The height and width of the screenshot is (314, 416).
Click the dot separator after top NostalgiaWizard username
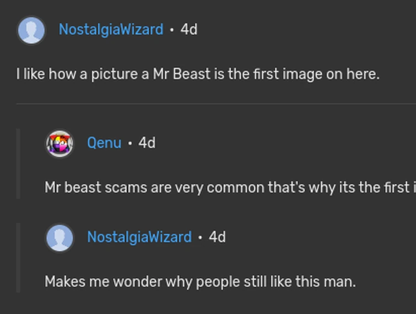pyautogui.click(x=172, y=30)
